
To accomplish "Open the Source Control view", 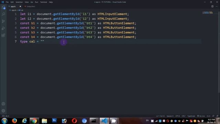I will pyautogui.click(x=3, y=21).
